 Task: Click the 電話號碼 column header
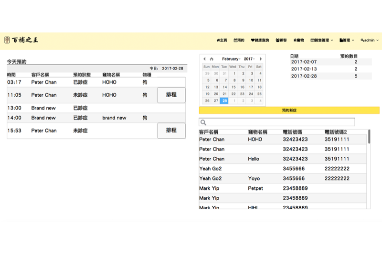click(x=292, y=132)
